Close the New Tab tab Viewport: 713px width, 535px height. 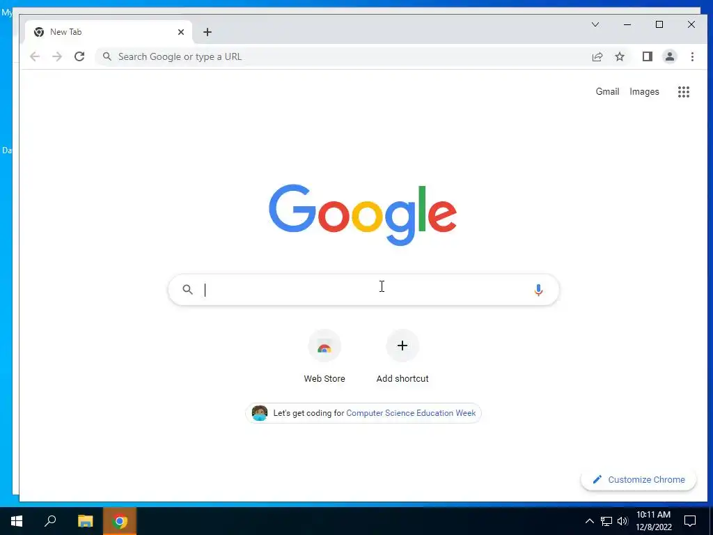pyautogui.click(x=181, y=32)
